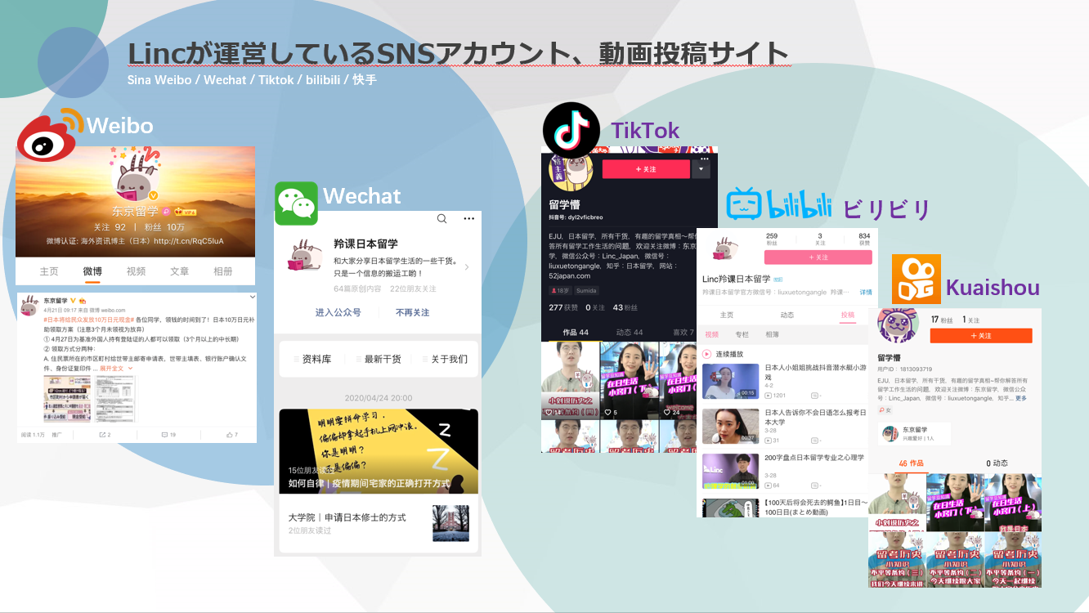Click the Weibo eye logo icon
The image size is (1089, 613).
[48, 134]
